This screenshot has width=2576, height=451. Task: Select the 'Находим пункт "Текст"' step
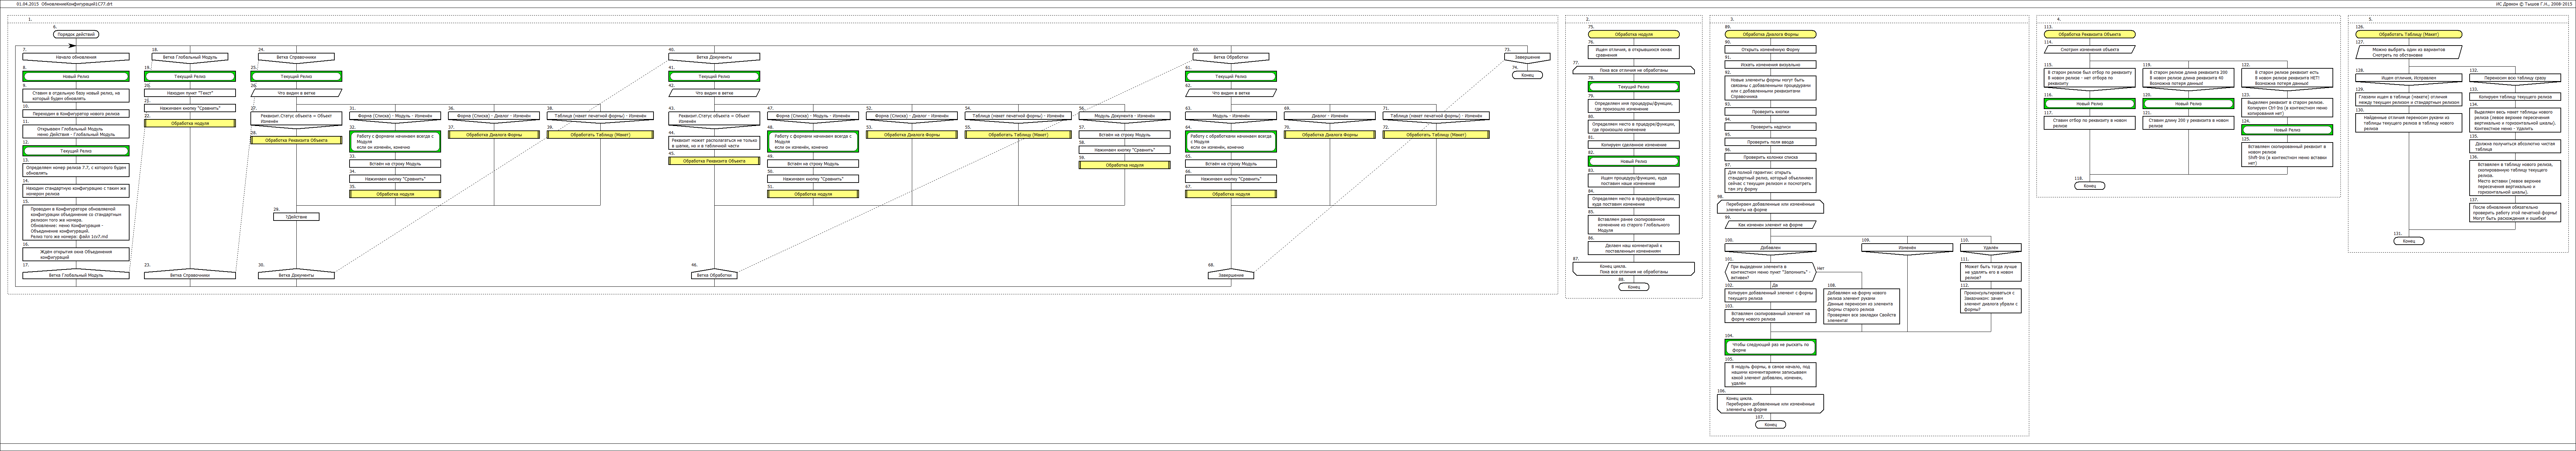(190, 93)
